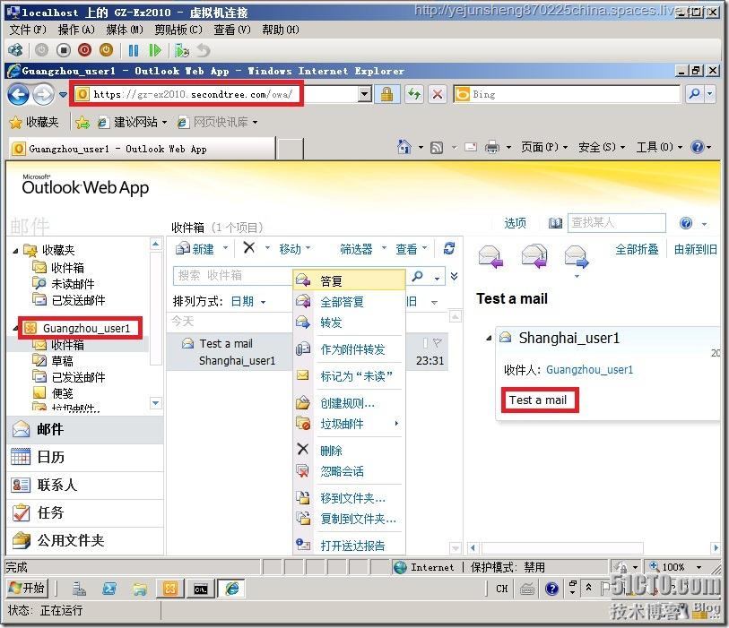
Task: Toggle the flag on Test a mail message
Action: [437, 343]
